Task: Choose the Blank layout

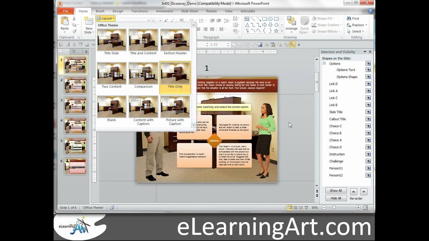Action: [x=112, y=109]
